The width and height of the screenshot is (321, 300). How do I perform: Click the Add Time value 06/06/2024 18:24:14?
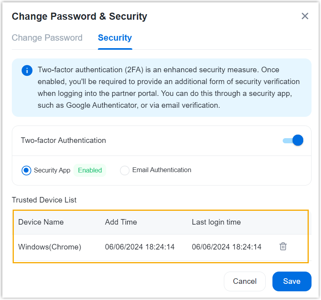pyautogui.click(x=140, y=247)
